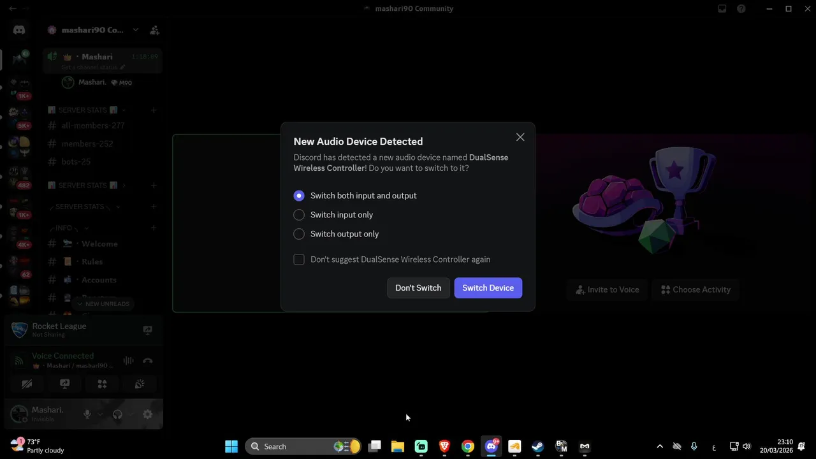Open Voice Connected connection info

pyautogui.click(x=62, y=356)
